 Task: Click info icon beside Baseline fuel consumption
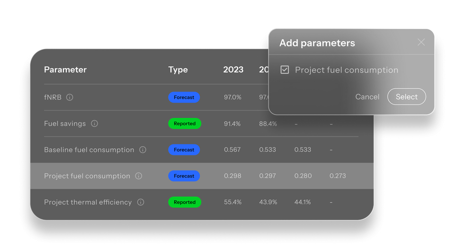click(x=143, y=150)
